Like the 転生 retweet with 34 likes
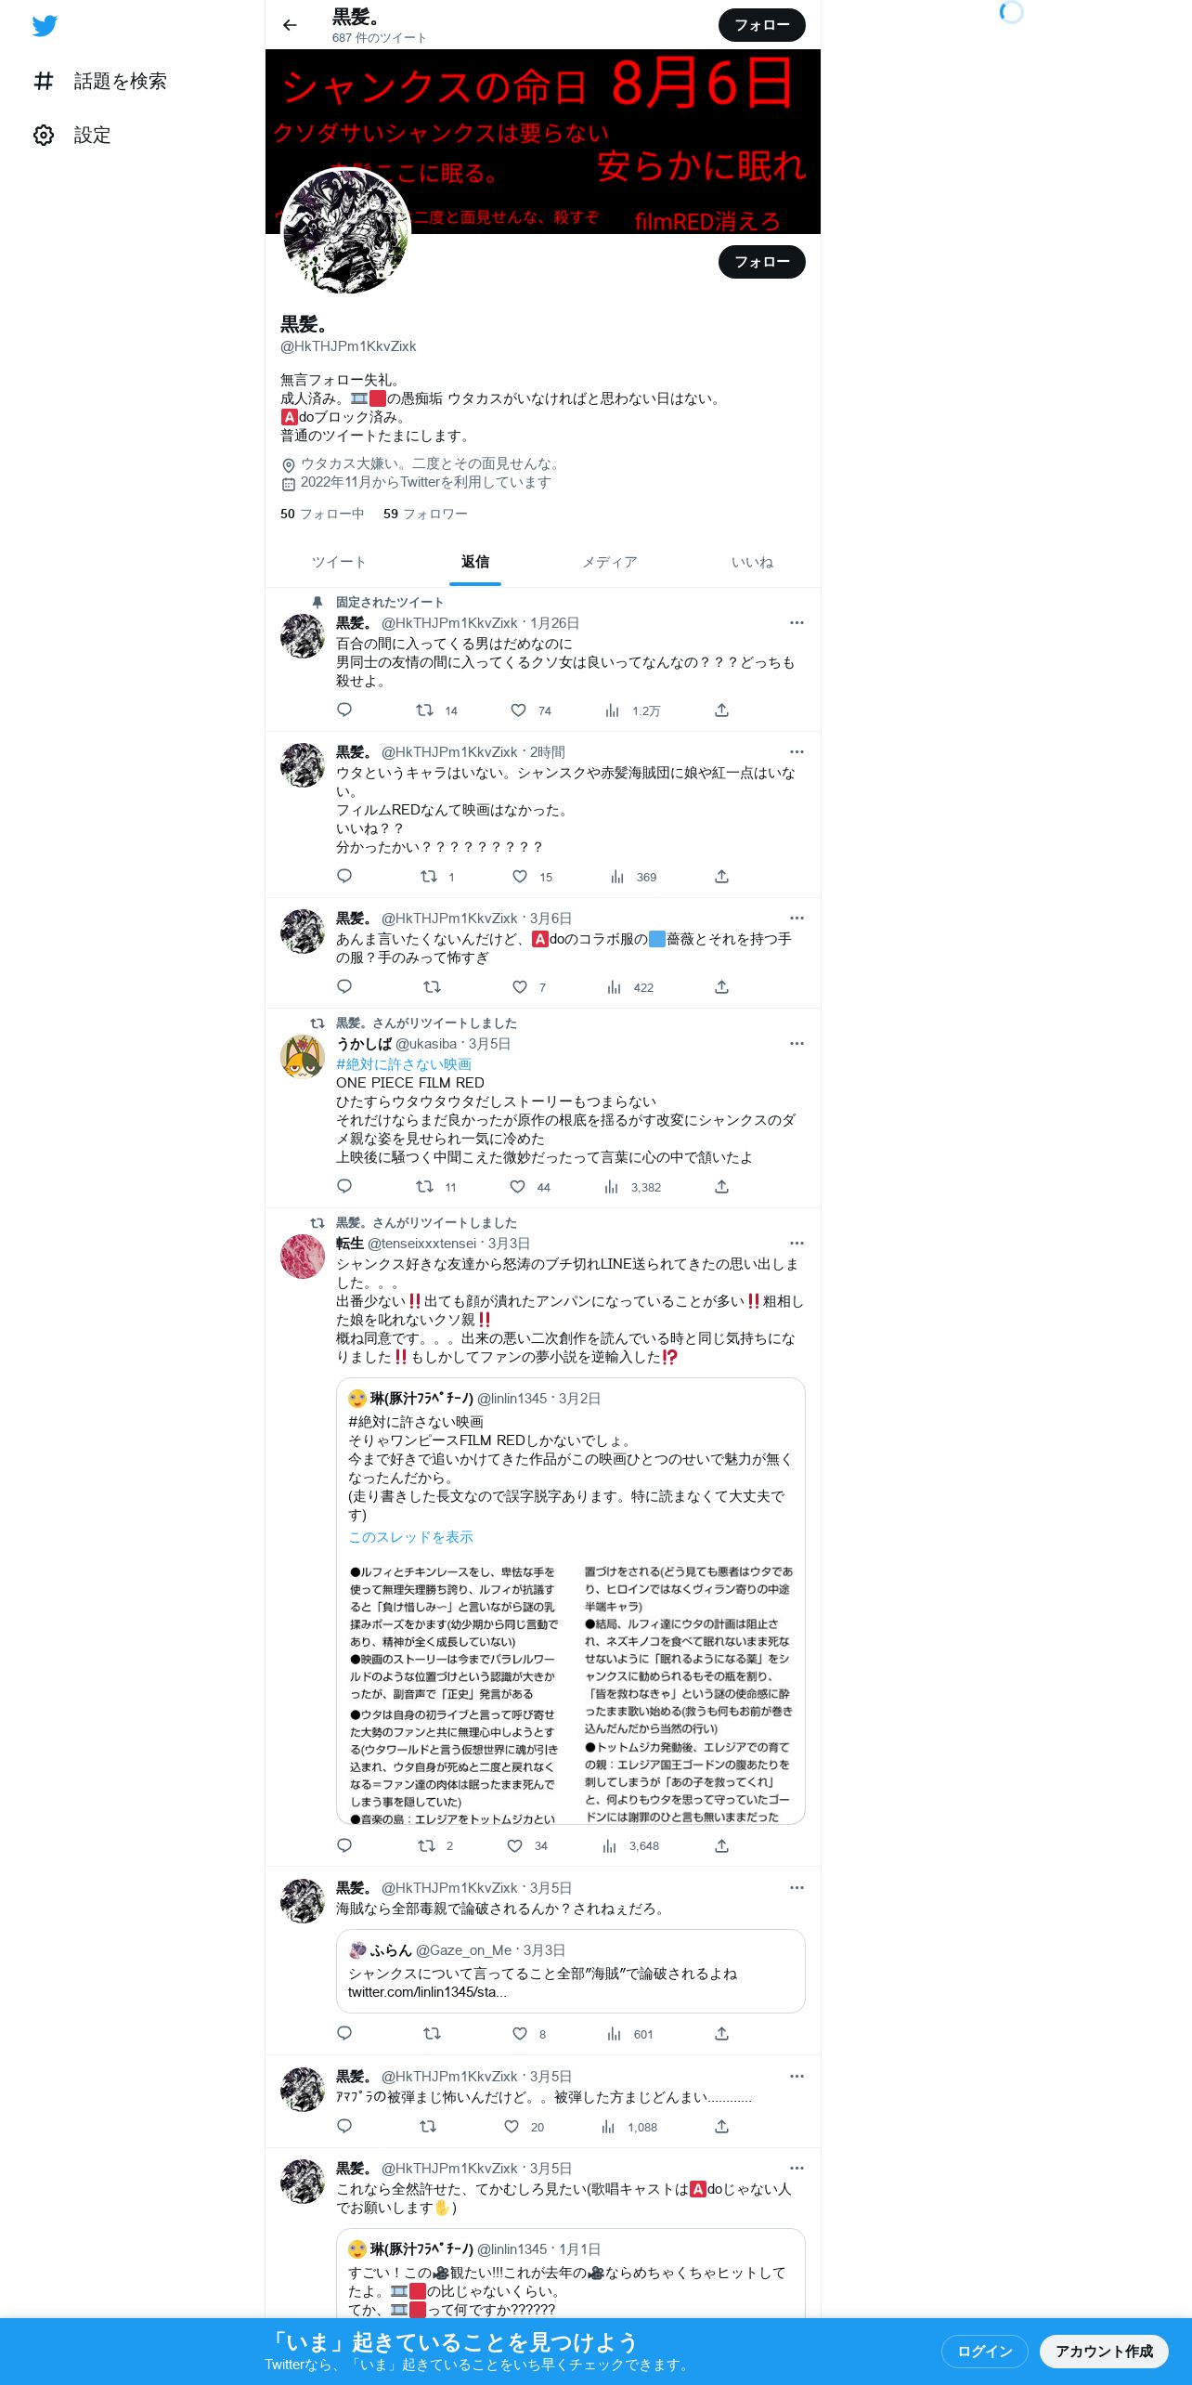Screen dimensions: 1192x2385 point(515,1845)
